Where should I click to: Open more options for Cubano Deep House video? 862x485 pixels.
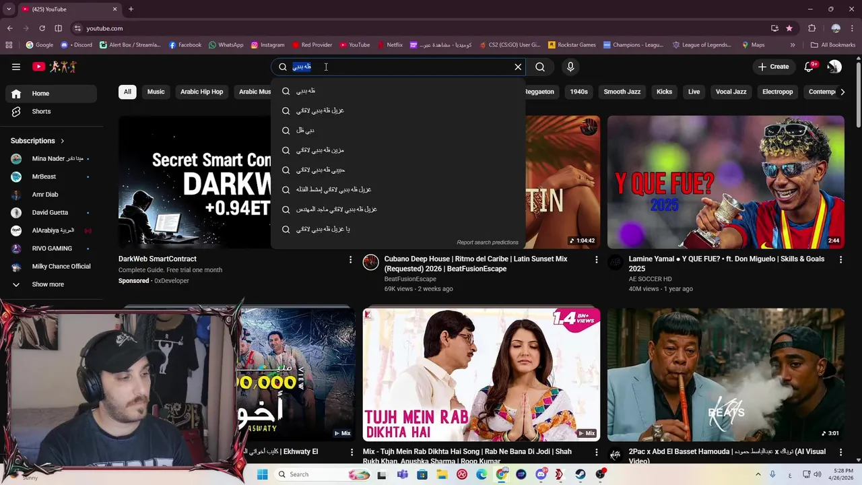click(x=596, y=259)
